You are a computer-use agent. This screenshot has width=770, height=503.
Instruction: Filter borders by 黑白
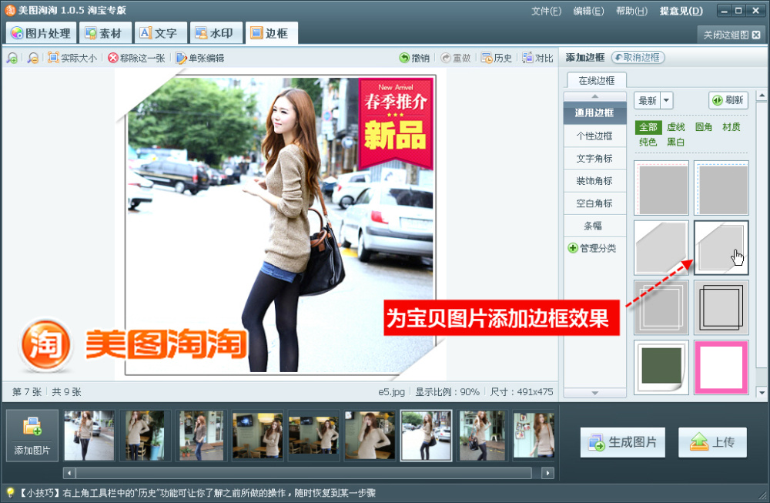(676, 143)
